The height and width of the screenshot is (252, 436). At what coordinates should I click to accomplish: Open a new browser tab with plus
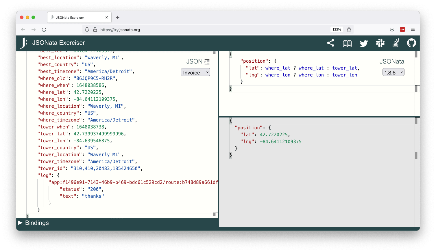[117, 18]
